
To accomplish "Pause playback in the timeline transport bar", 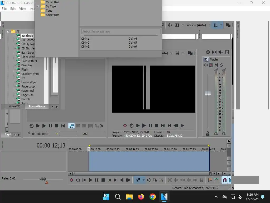I will 97,180.
